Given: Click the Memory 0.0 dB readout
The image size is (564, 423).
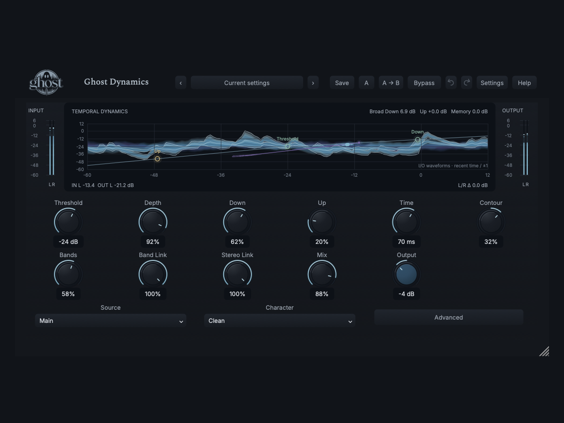Looking at the screenshot, I should coord(470,111).
